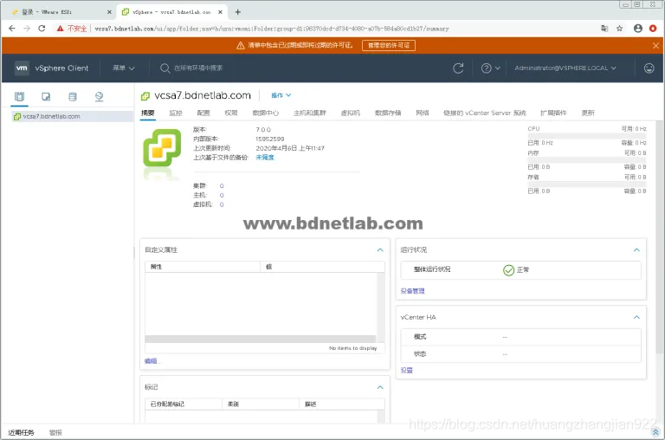Viewport: 665px width, 440px height.
Task: Open the Administrator@VSPHERE.LOCAL user dropdown
Action: 565,68
